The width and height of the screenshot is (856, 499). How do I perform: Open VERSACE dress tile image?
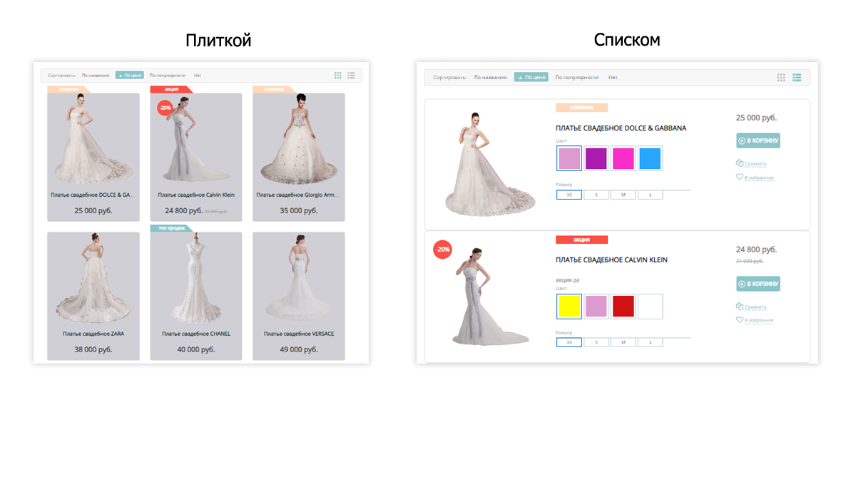pyautogui.click(x=299, y=279)
